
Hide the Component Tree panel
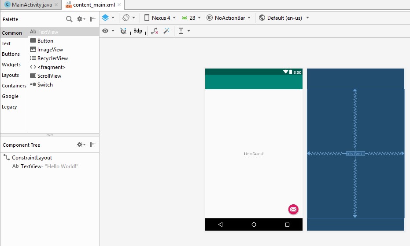pos(93,145)
